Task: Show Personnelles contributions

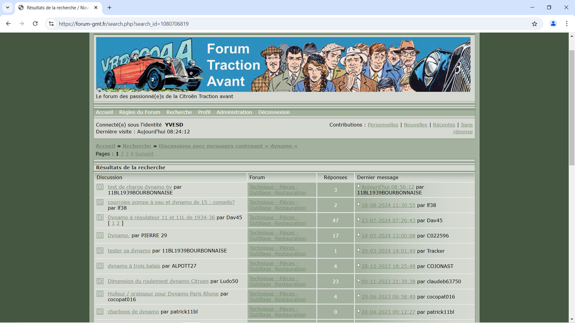Action: point(383,125)
